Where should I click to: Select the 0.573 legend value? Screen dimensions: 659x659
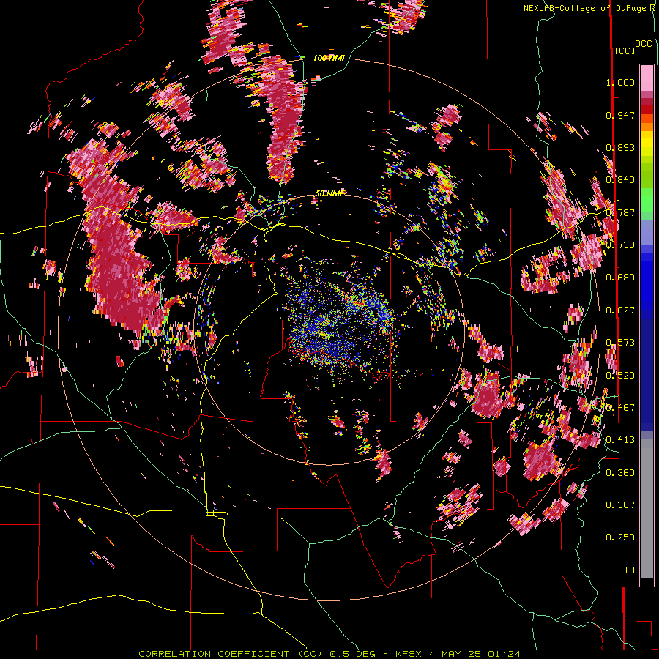620,343
